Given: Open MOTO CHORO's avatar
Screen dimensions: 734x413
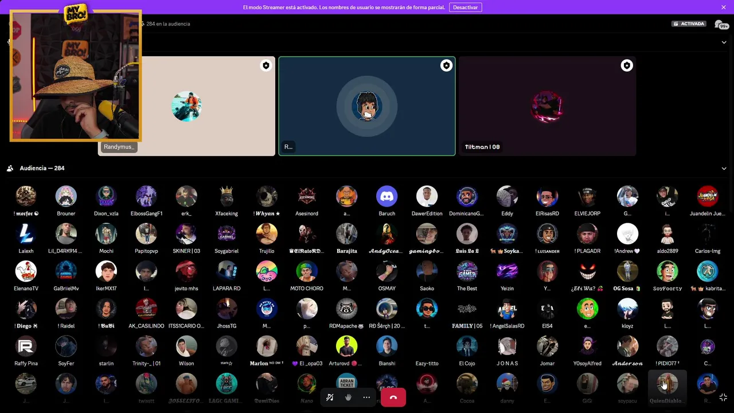Looking at the screenshot, I should tap(307, 271).
